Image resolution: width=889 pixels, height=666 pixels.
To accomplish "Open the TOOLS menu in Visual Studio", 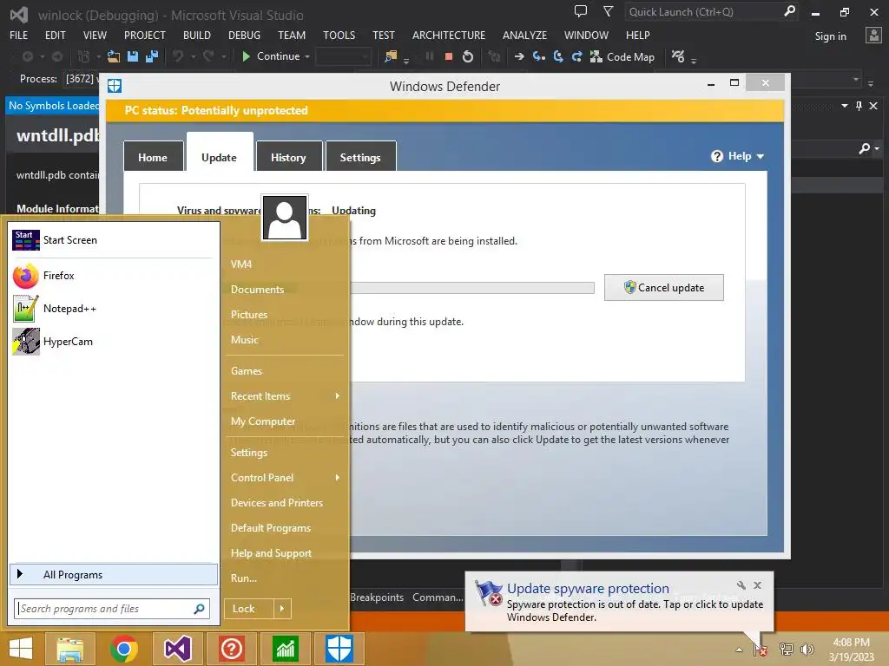I will coord(339,35).
